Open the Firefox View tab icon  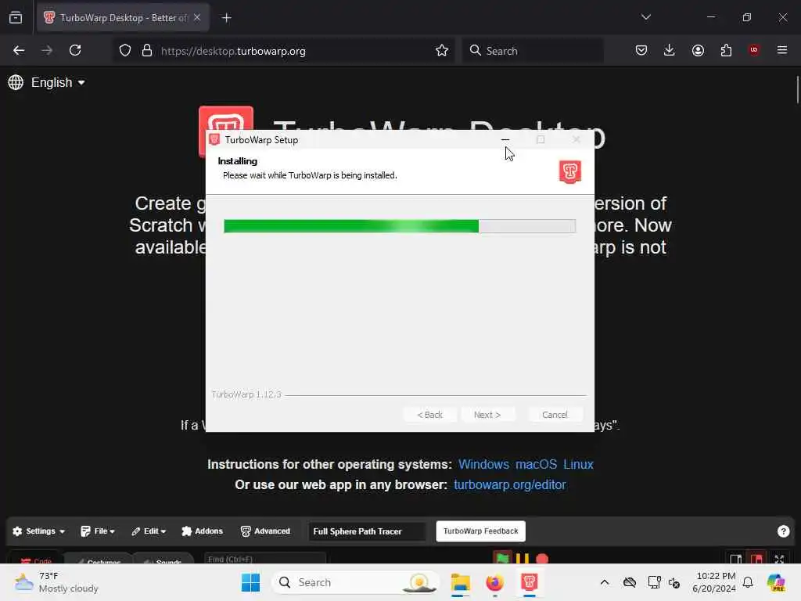(16, 17)
